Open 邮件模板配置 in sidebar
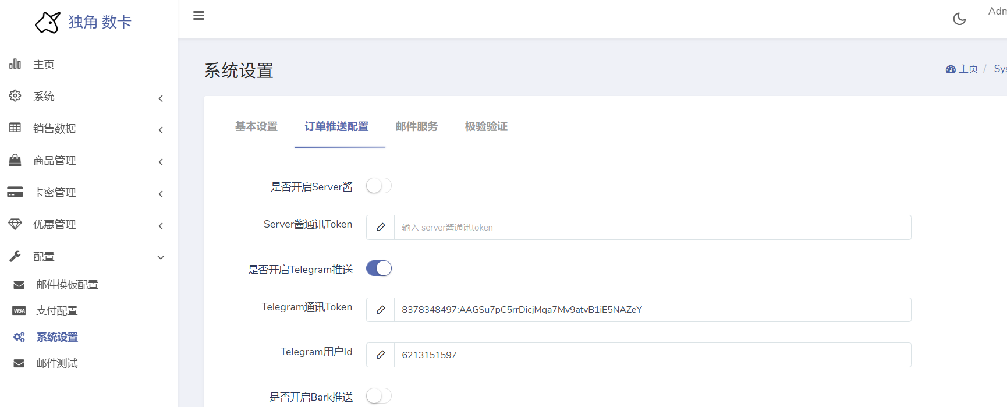1007x407 pixels. point(67,285)
